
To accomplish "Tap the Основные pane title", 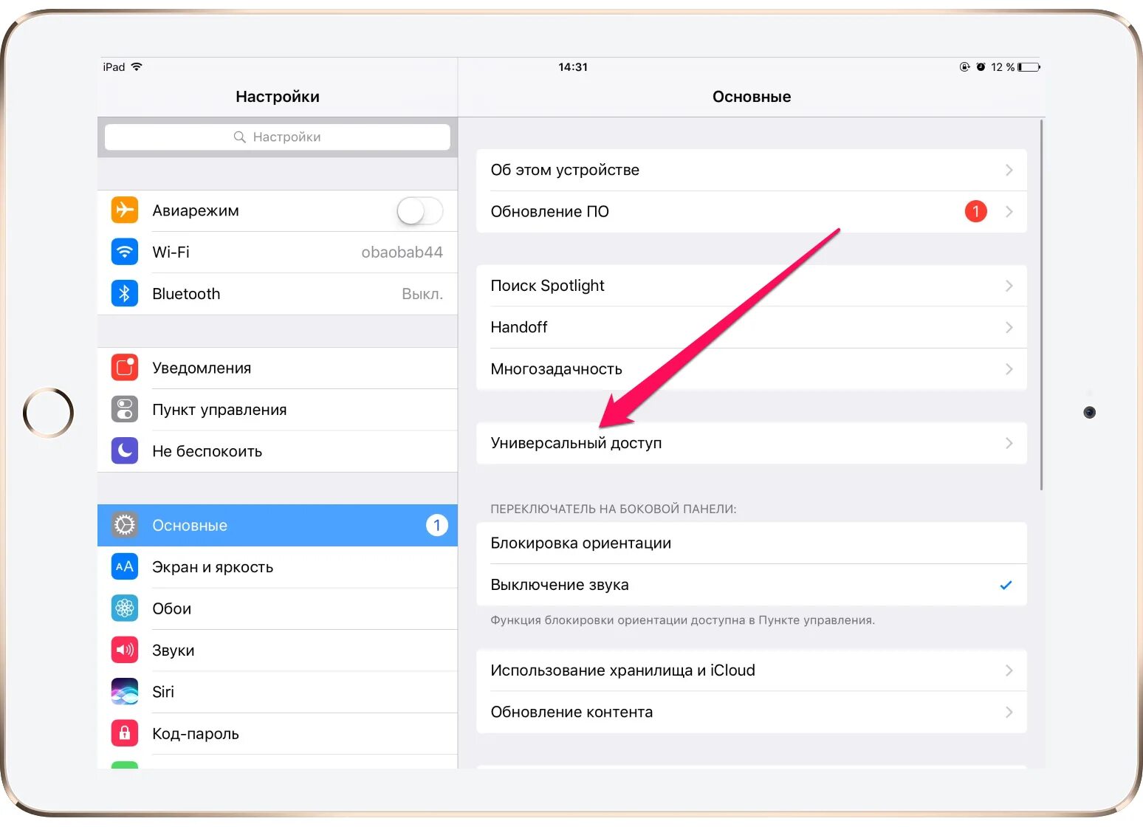I will [x=752, y=97].
